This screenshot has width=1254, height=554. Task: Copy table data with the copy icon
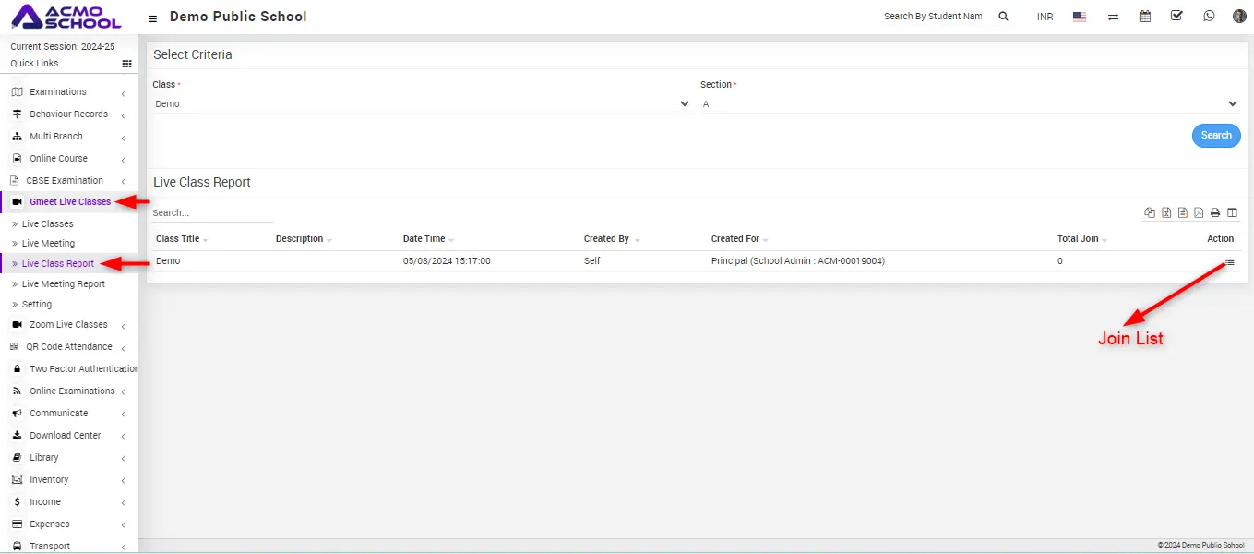click(x=1150, y=212)
